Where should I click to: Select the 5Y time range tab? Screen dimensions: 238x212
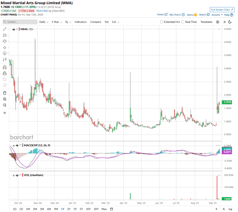pos(81,209)
